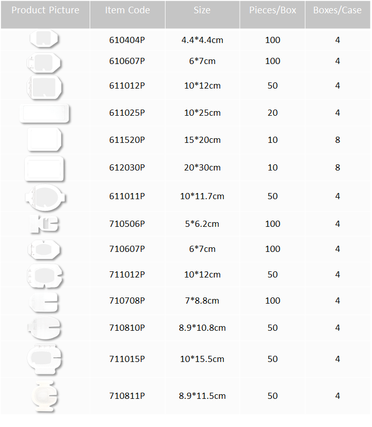Image resolution: width=372 pixels, height=427 pixels.
Task: Click the 710708P product picture
Action: (44, 302)
